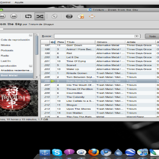
Task: Open disc with music note app in dock
Action: pyautogui.click(x=143, y=152)
